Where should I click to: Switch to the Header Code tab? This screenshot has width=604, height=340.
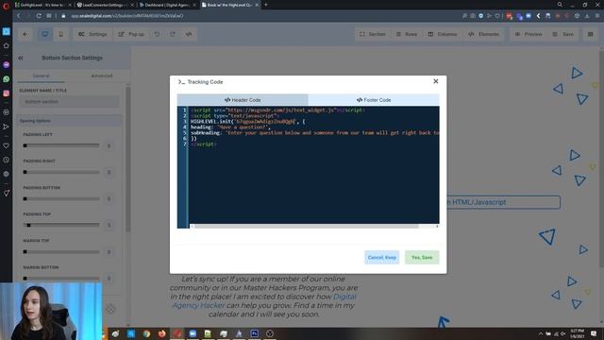[x=243, y=100]
